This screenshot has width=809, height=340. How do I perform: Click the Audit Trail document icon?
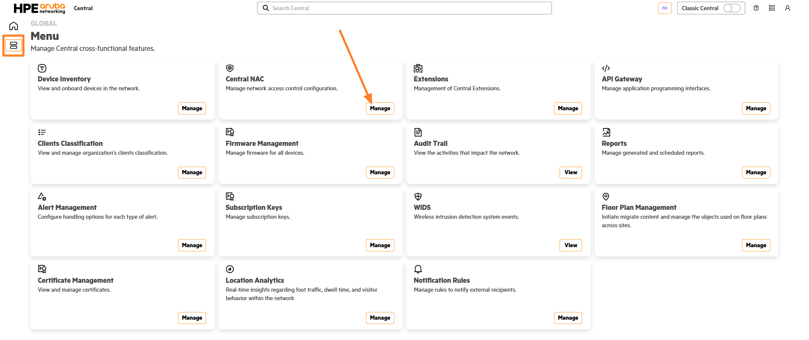tap(418, 132)
